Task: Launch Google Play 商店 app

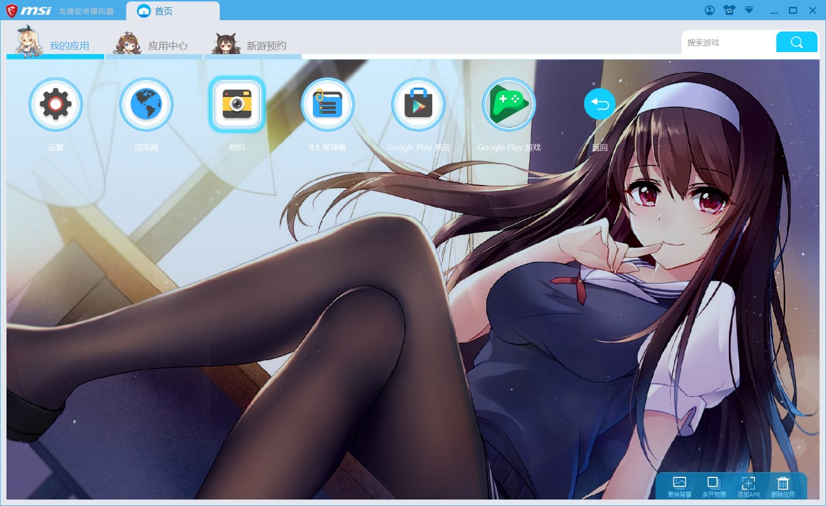Action: (418, 105)
